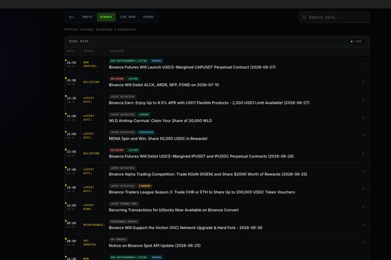Click arrow icon on Binance Earn USD1 row
Viewport: 391px width, 260px height.
pyautogui.click(x=363, y=100)
